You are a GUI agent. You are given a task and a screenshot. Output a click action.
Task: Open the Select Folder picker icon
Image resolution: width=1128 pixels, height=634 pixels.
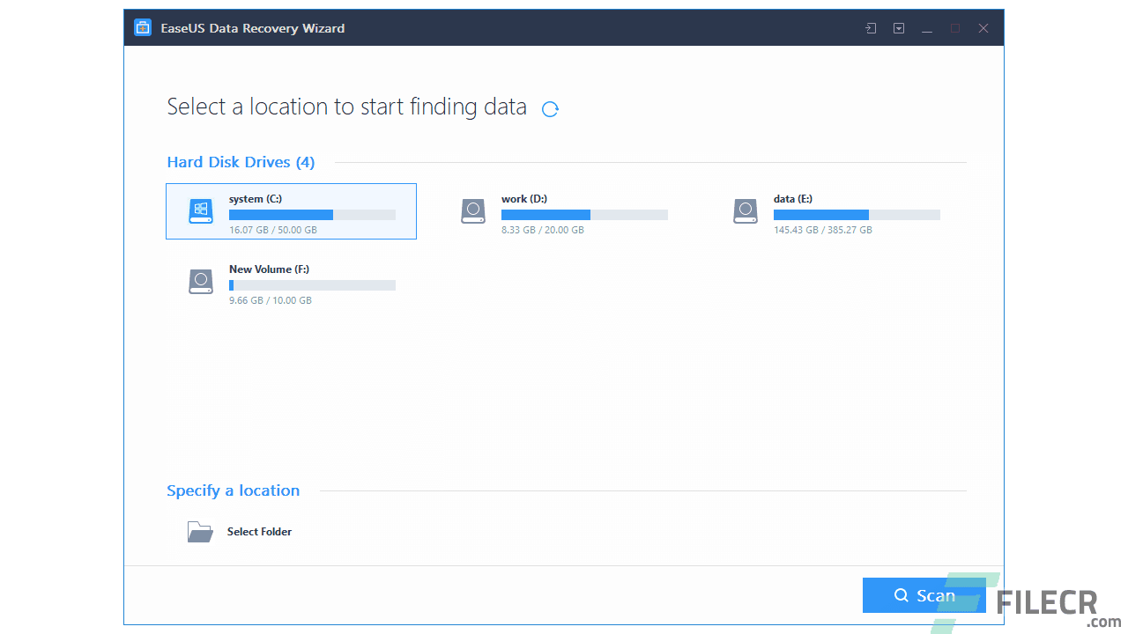pos(200,532)
